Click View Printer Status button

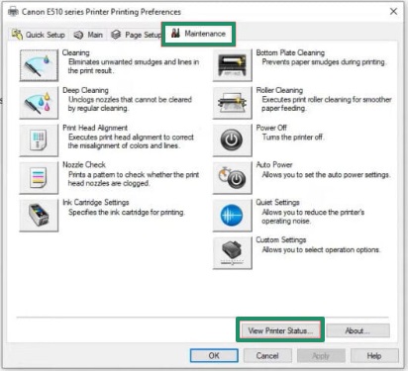[280, 330]
